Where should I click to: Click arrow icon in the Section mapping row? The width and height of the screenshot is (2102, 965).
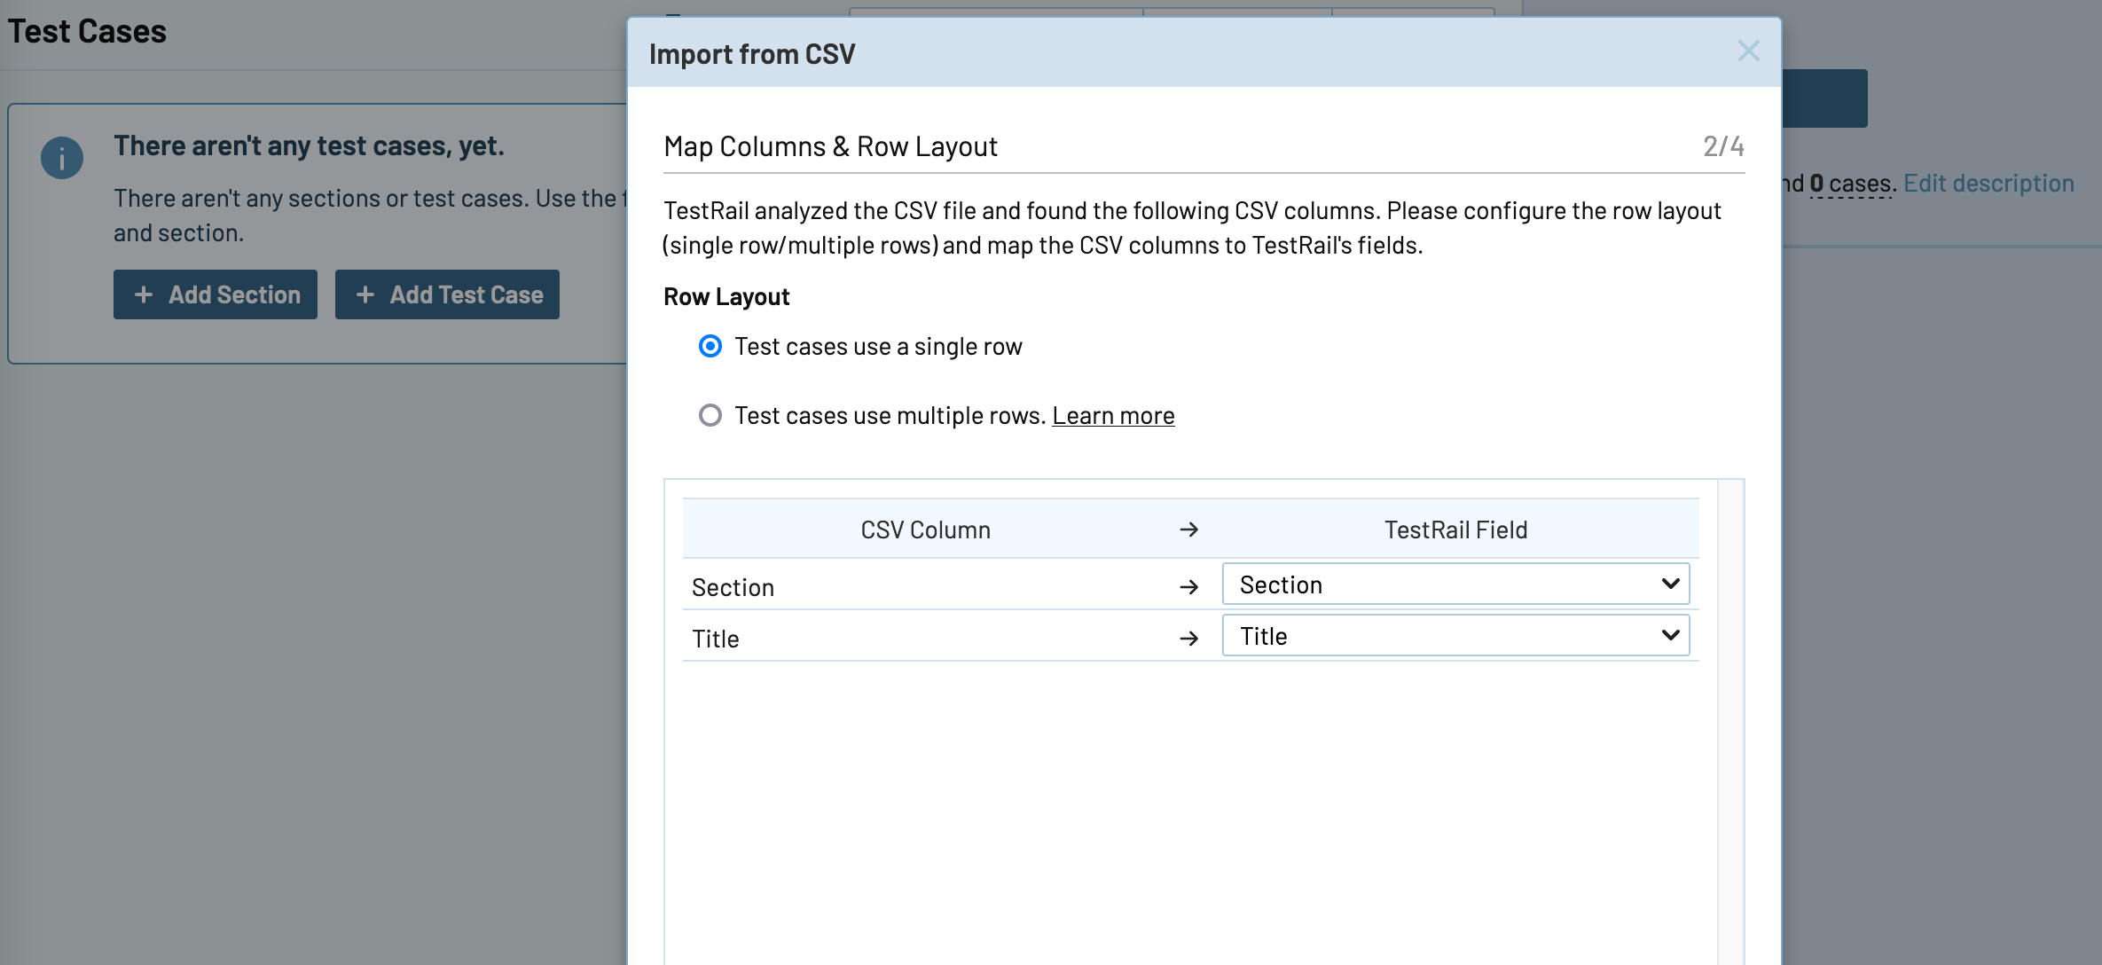(1189, 587)
